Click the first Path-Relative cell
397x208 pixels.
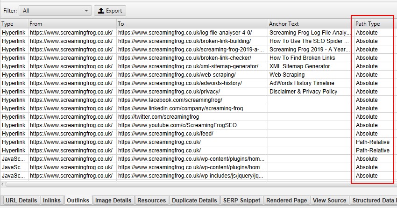pyautogui.click(x=372, y=142)
